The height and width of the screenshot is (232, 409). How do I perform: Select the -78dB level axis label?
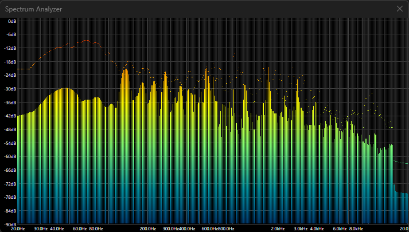pyautogui.click(x=10, y=197)
